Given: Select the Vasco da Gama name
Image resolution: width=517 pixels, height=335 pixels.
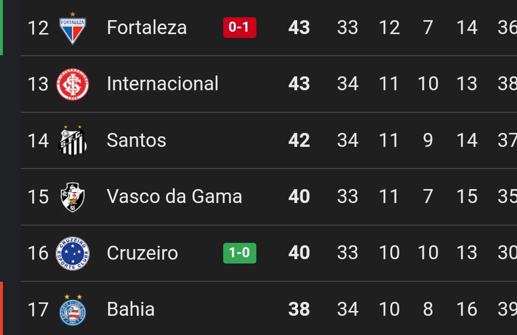Looking at the screenshot, I should (174, 197).
